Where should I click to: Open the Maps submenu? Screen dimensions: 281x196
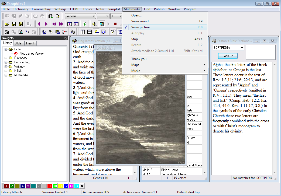click(165, 65)
